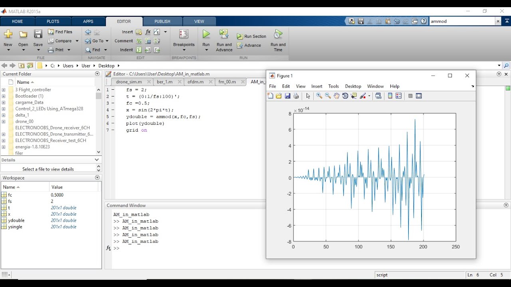The image size is (511, 287).
Task: Click the Insert fx function icon
Action: click(148, 32)
